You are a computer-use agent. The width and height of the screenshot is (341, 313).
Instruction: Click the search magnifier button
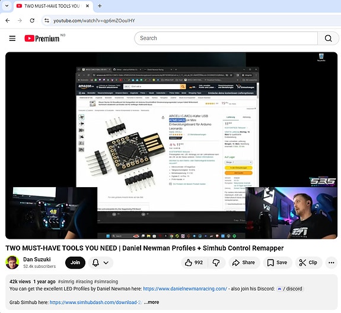(328, 39)
